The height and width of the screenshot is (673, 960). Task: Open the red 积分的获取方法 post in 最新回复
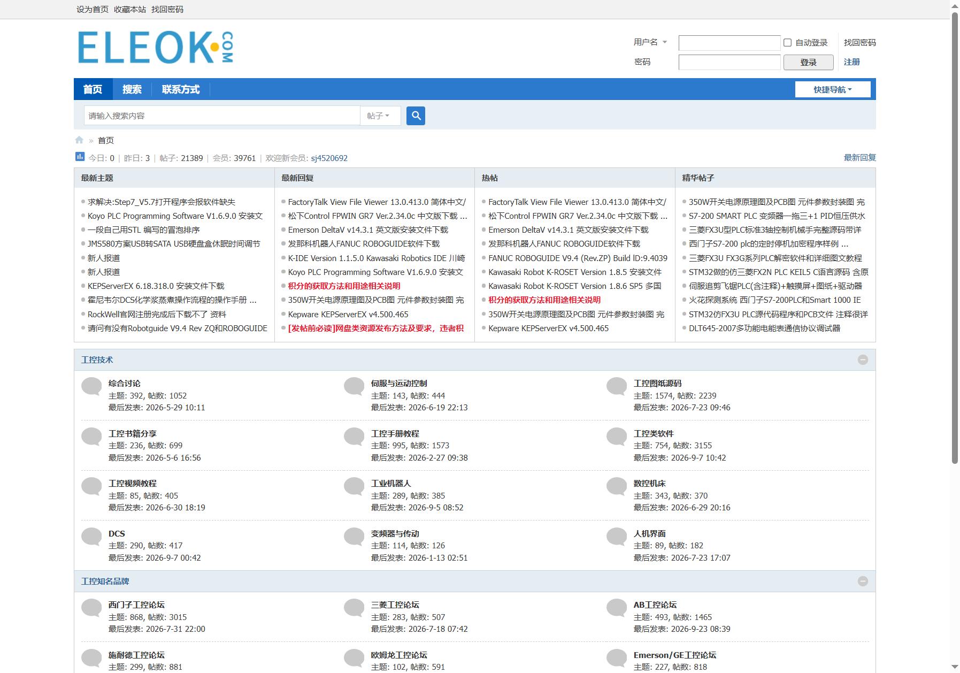tap(344, 286)
